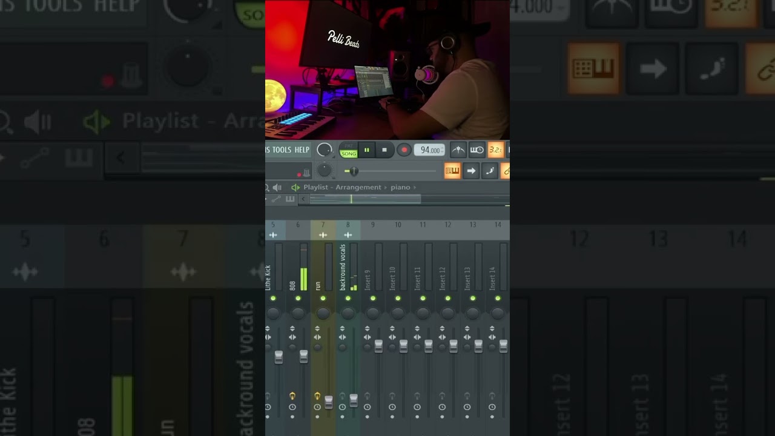Disarm recording on the run track
Viewport: 775px width, 436px height.
coord(317,396)
